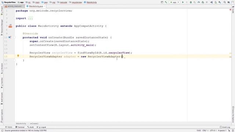Click the Run app play button
The height and width of the screenshot is (132, 235).
183,2
